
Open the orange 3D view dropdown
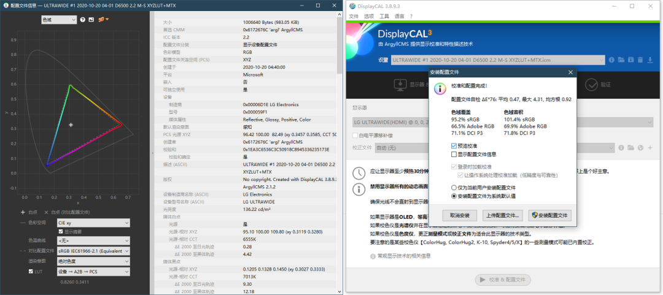tap(103, 20)
